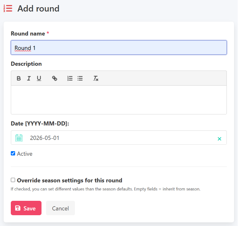238x226 pixels.
Task: Click the numbered list icon beside Add round
Action: 8,8
